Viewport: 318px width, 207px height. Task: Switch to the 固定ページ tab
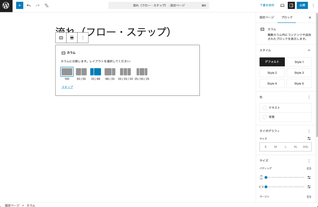266,17
